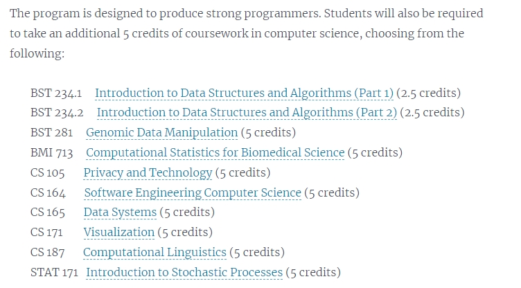Click the CS 164 course code
The height and width of the screenshot is (288, 521).
tap(48, 193)
